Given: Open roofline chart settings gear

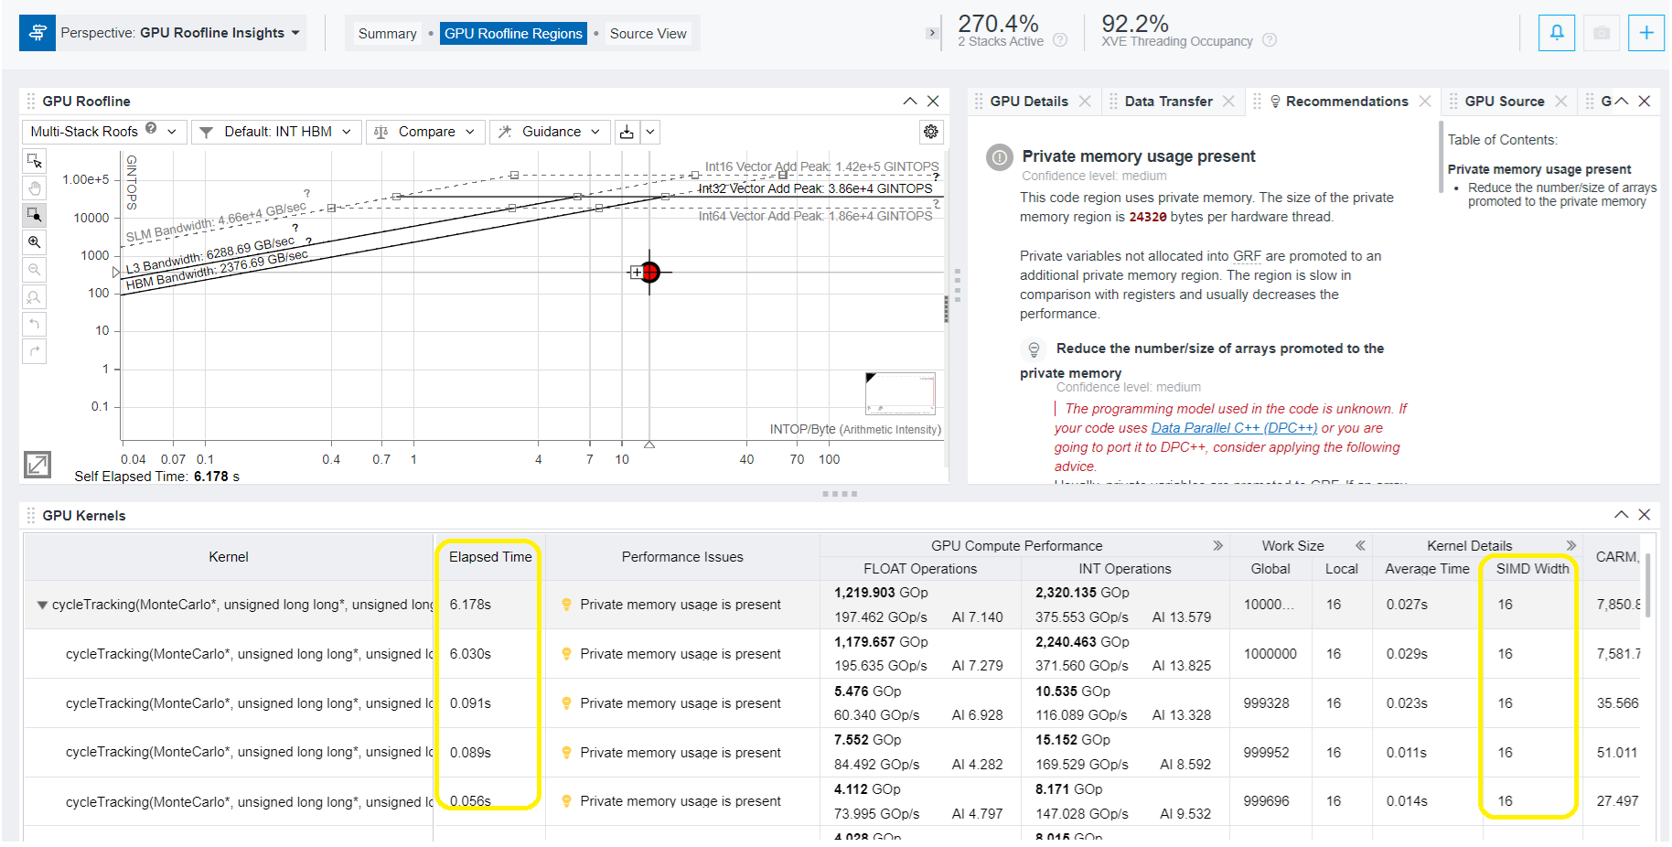Looking at the screenshot, I should click(930, 132).
